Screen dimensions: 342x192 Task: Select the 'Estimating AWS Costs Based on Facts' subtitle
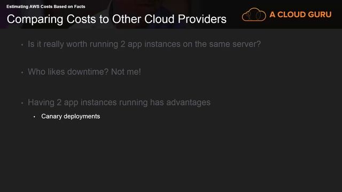(46, 6)
